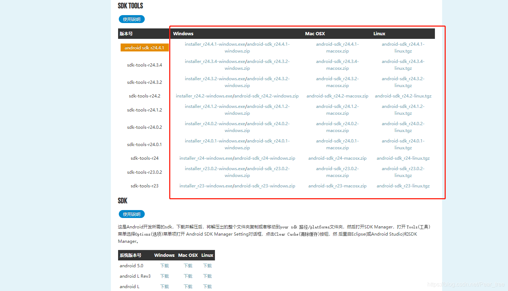Select the android sdk r24.4.1 version tab
This screenshot has width=508, height=291.
pos(145,47)
